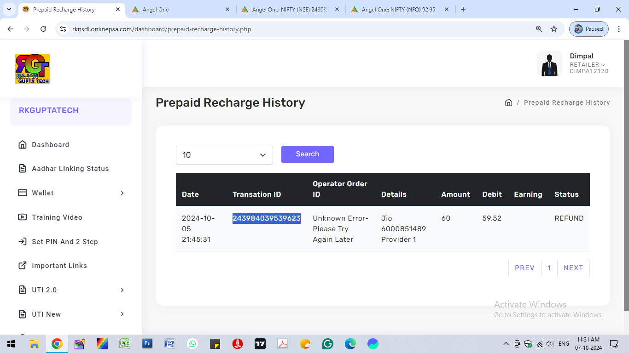Click the Aadhar Linking Status document icon
Image resolution: width=629 pixels, height=353 pixels.
tap(22, 169)
